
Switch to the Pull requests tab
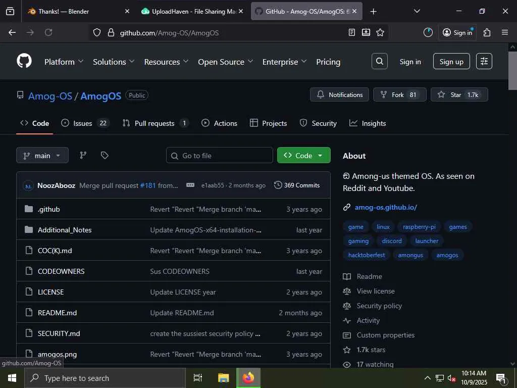click(155, 123)
